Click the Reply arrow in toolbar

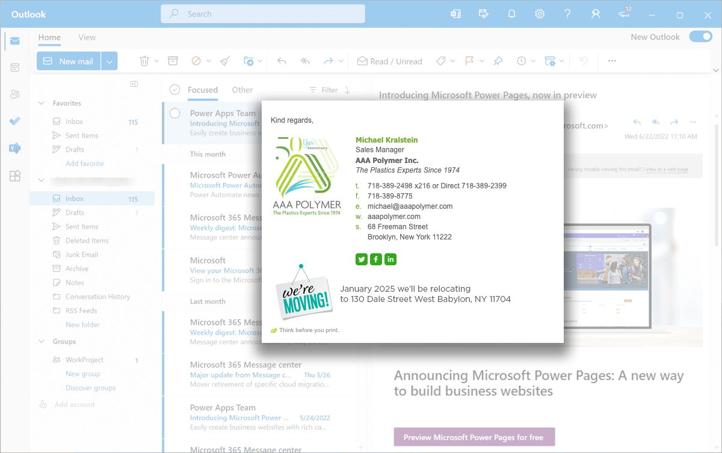pyautogui.click(x=281, y=61)
